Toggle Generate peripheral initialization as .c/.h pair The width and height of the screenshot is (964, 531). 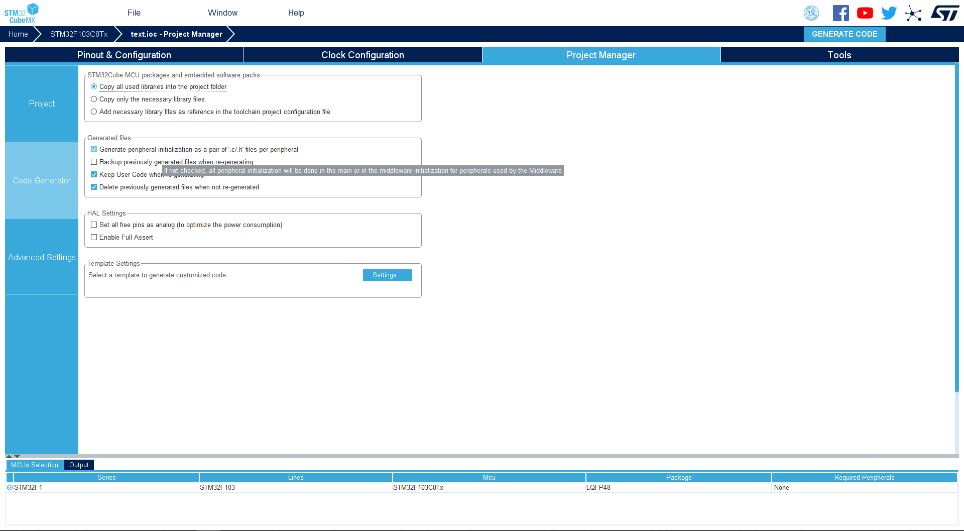94,149
